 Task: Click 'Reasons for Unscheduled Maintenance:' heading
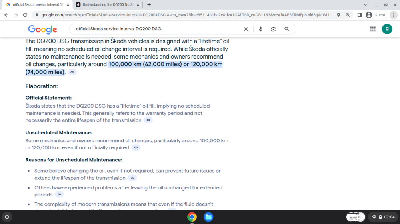[x=74, y=160]
